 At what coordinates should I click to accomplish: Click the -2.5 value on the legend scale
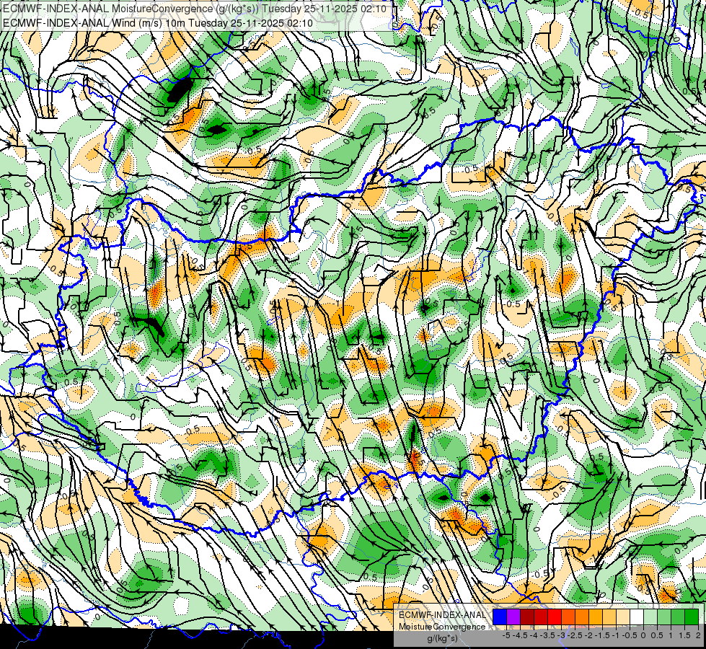[575, 635]
